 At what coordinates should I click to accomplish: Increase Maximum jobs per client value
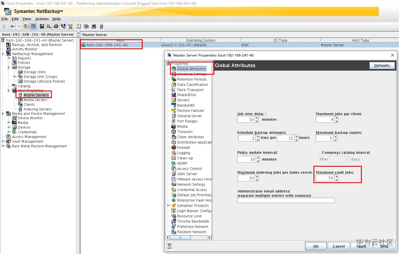(336, 118)
